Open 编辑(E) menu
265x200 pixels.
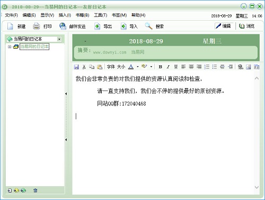pos(29,15)
